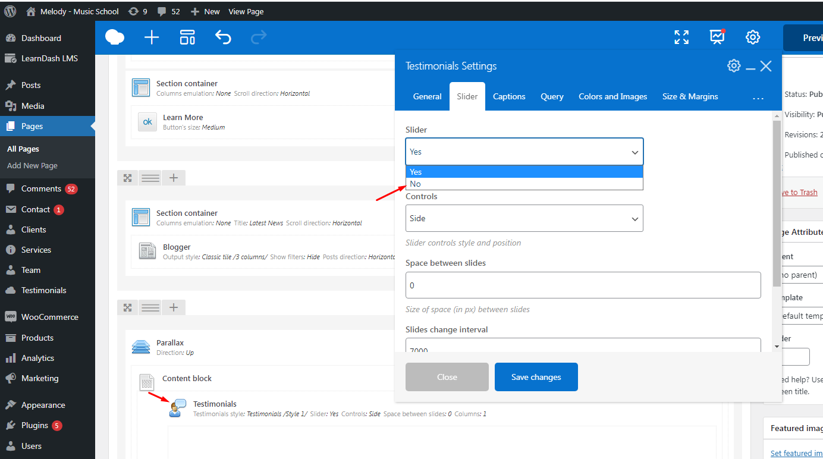Choose Yes in the Slider dropdown list

point(524,172)
